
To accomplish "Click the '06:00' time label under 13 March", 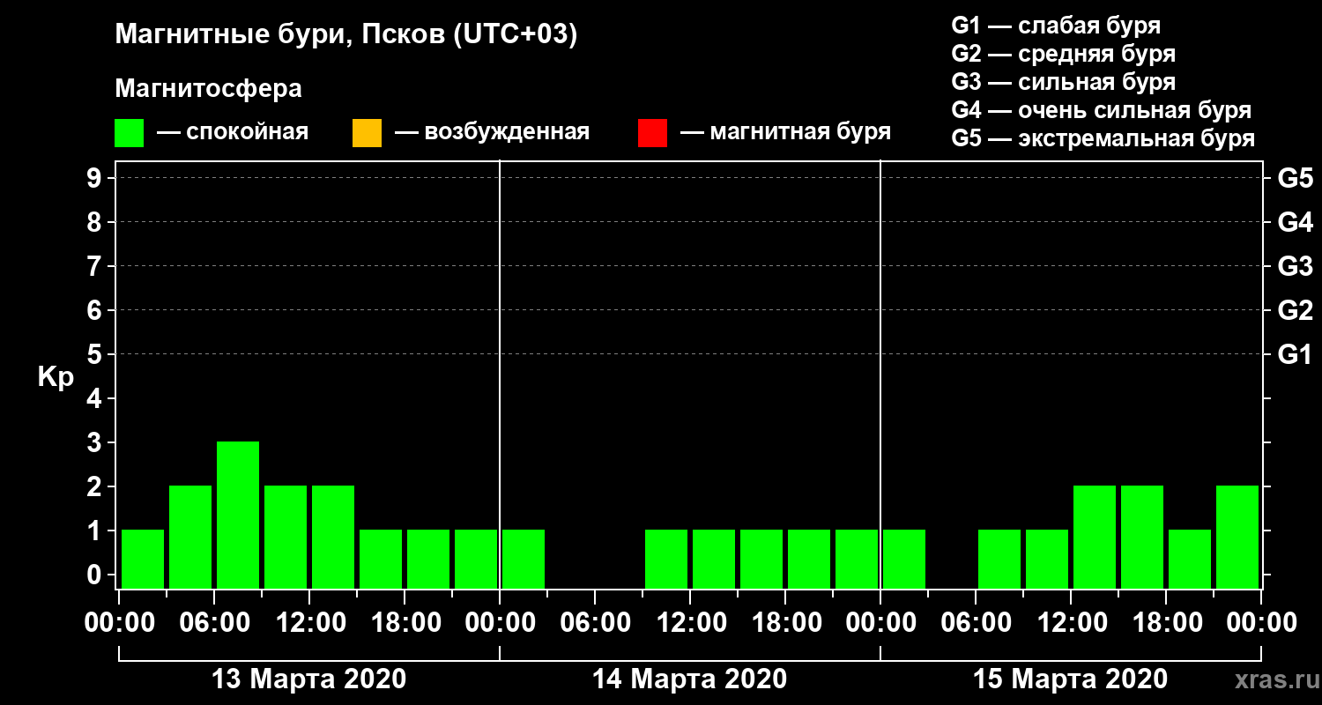I will tap(216, 623).
